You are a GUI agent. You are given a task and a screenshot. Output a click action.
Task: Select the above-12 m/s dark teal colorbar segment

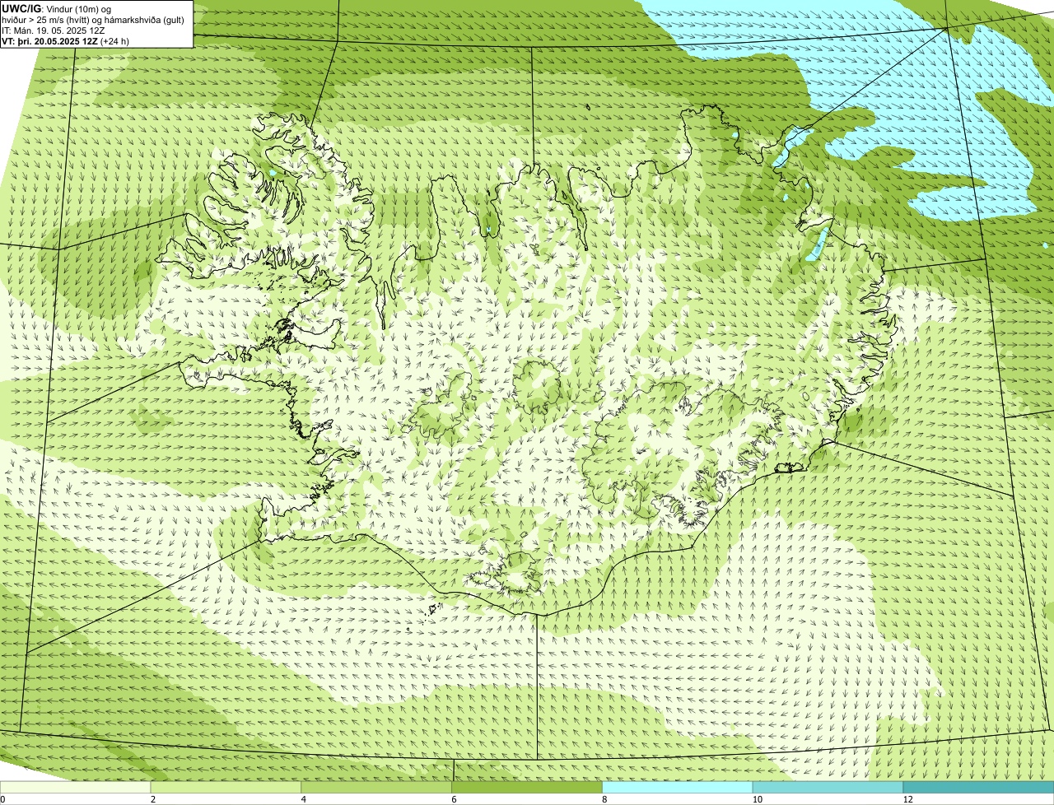click(978, 788)
